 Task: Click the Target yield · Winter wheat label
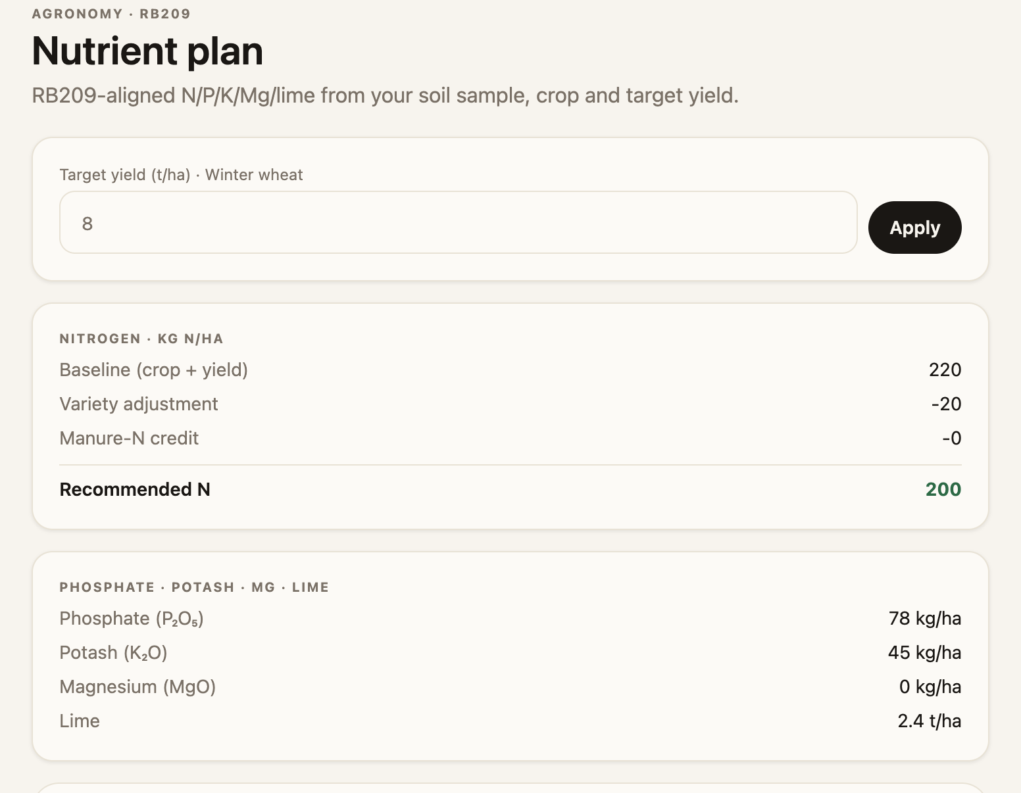tap(181, 175)
